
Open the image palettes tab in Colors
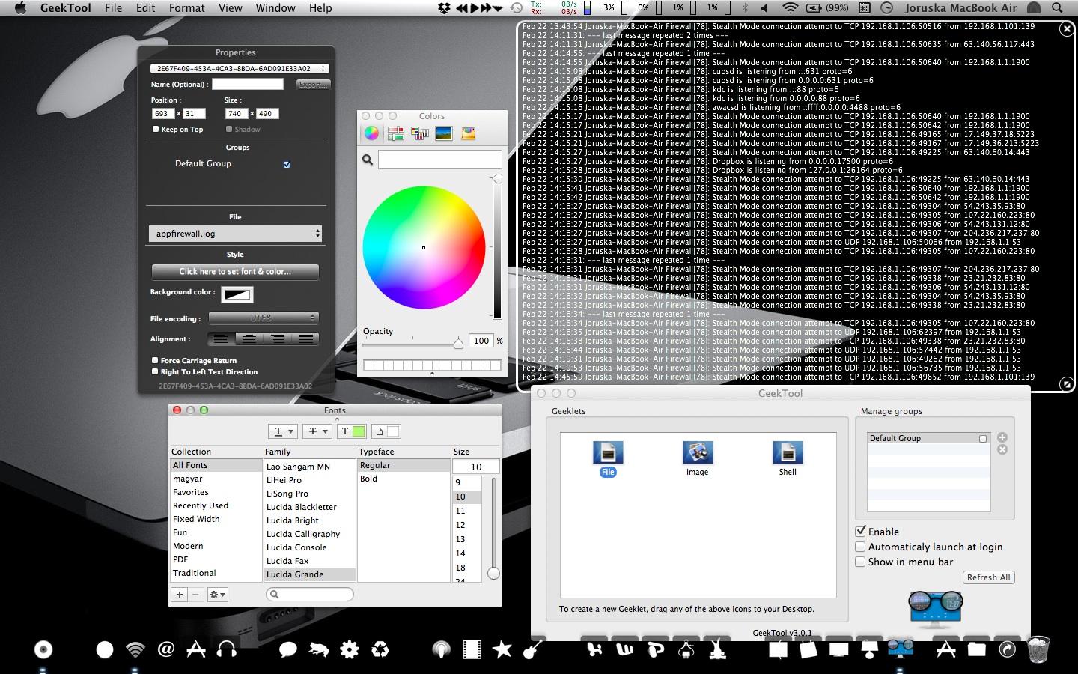point(443,133)
